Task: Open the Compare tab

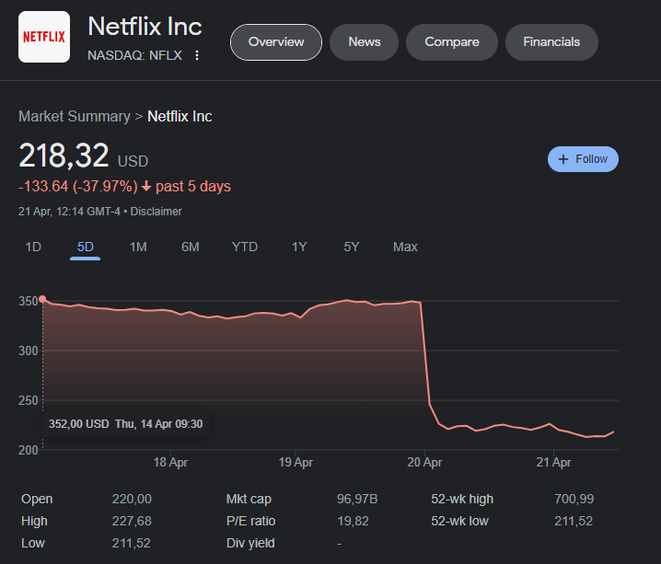Action: [x=452, y=42]
